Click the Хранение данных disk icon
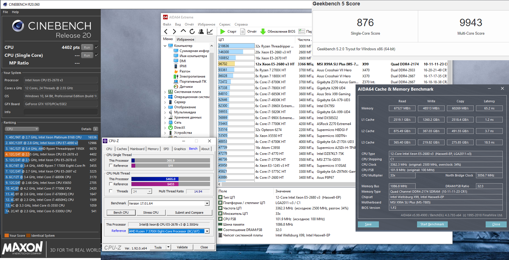The height and width of the screenshot is (260, 509). click(x=171, y=117)
